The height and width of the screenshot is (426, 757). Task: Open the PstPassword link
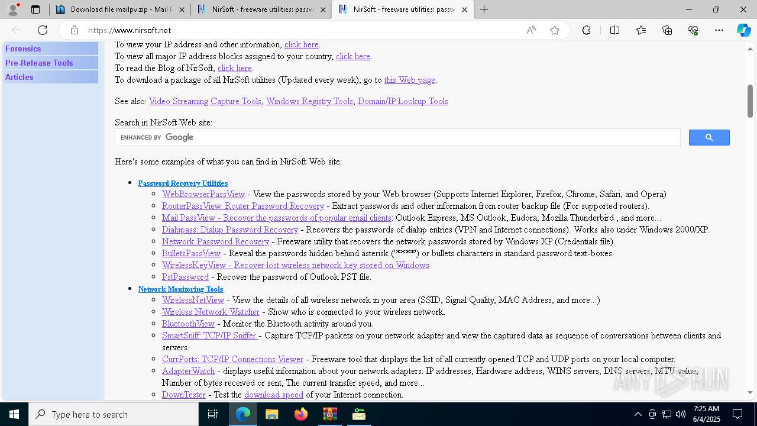[186, 277]
